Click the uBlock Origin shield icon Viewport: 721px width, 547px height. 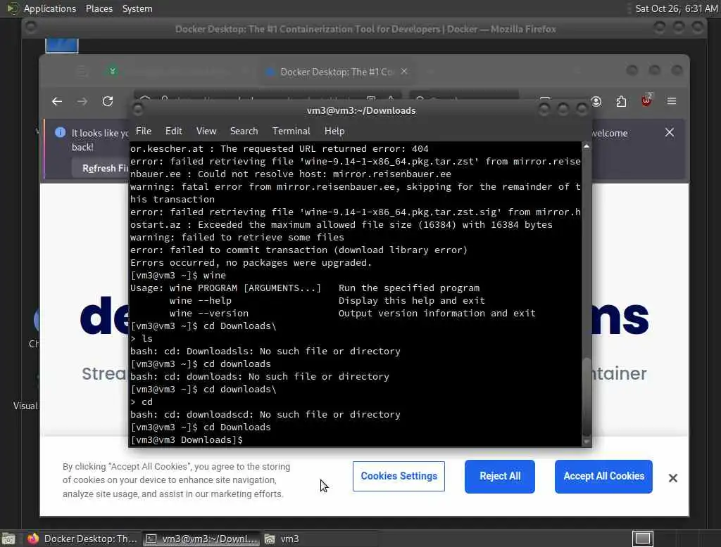(x=646, y=101)
